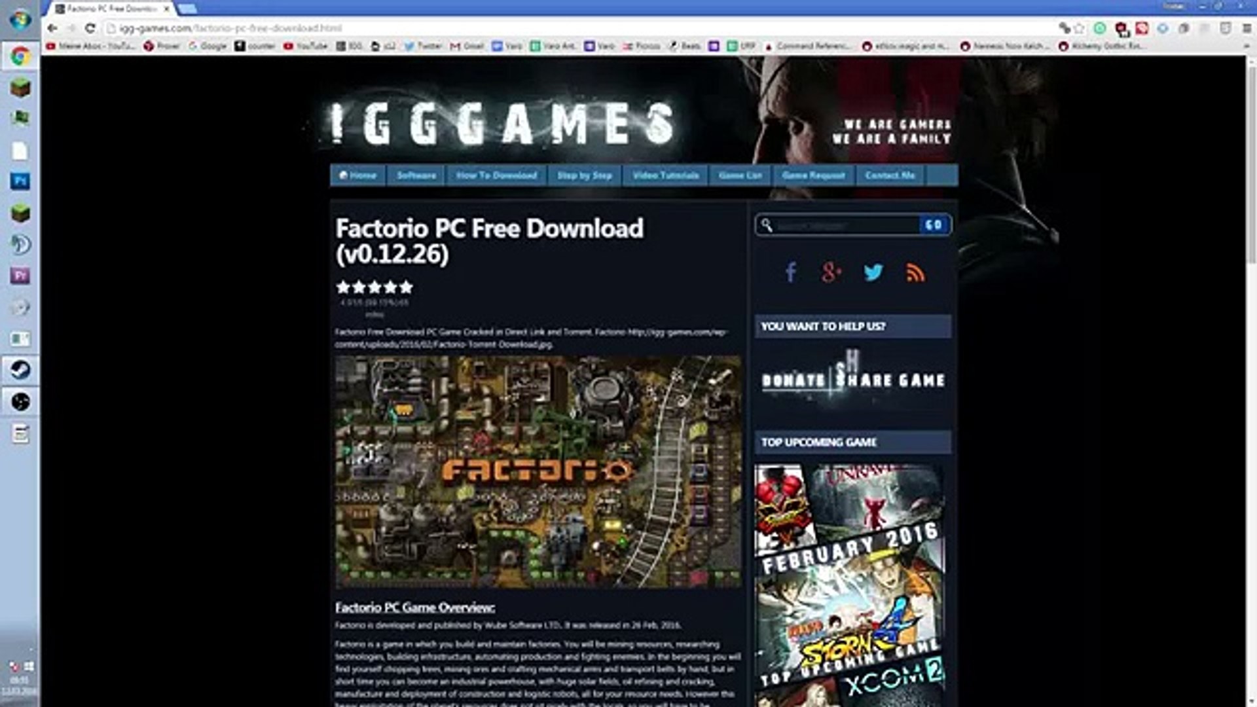Viewport: 1257px width, 707px height.
Task: Bookmark page with star icon
Action: (1080, 28)
